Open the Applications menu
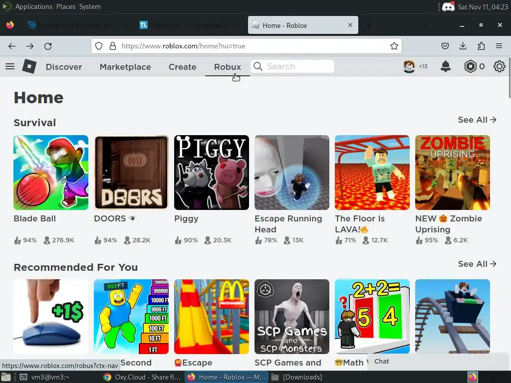511x383 pixels. 33,6
